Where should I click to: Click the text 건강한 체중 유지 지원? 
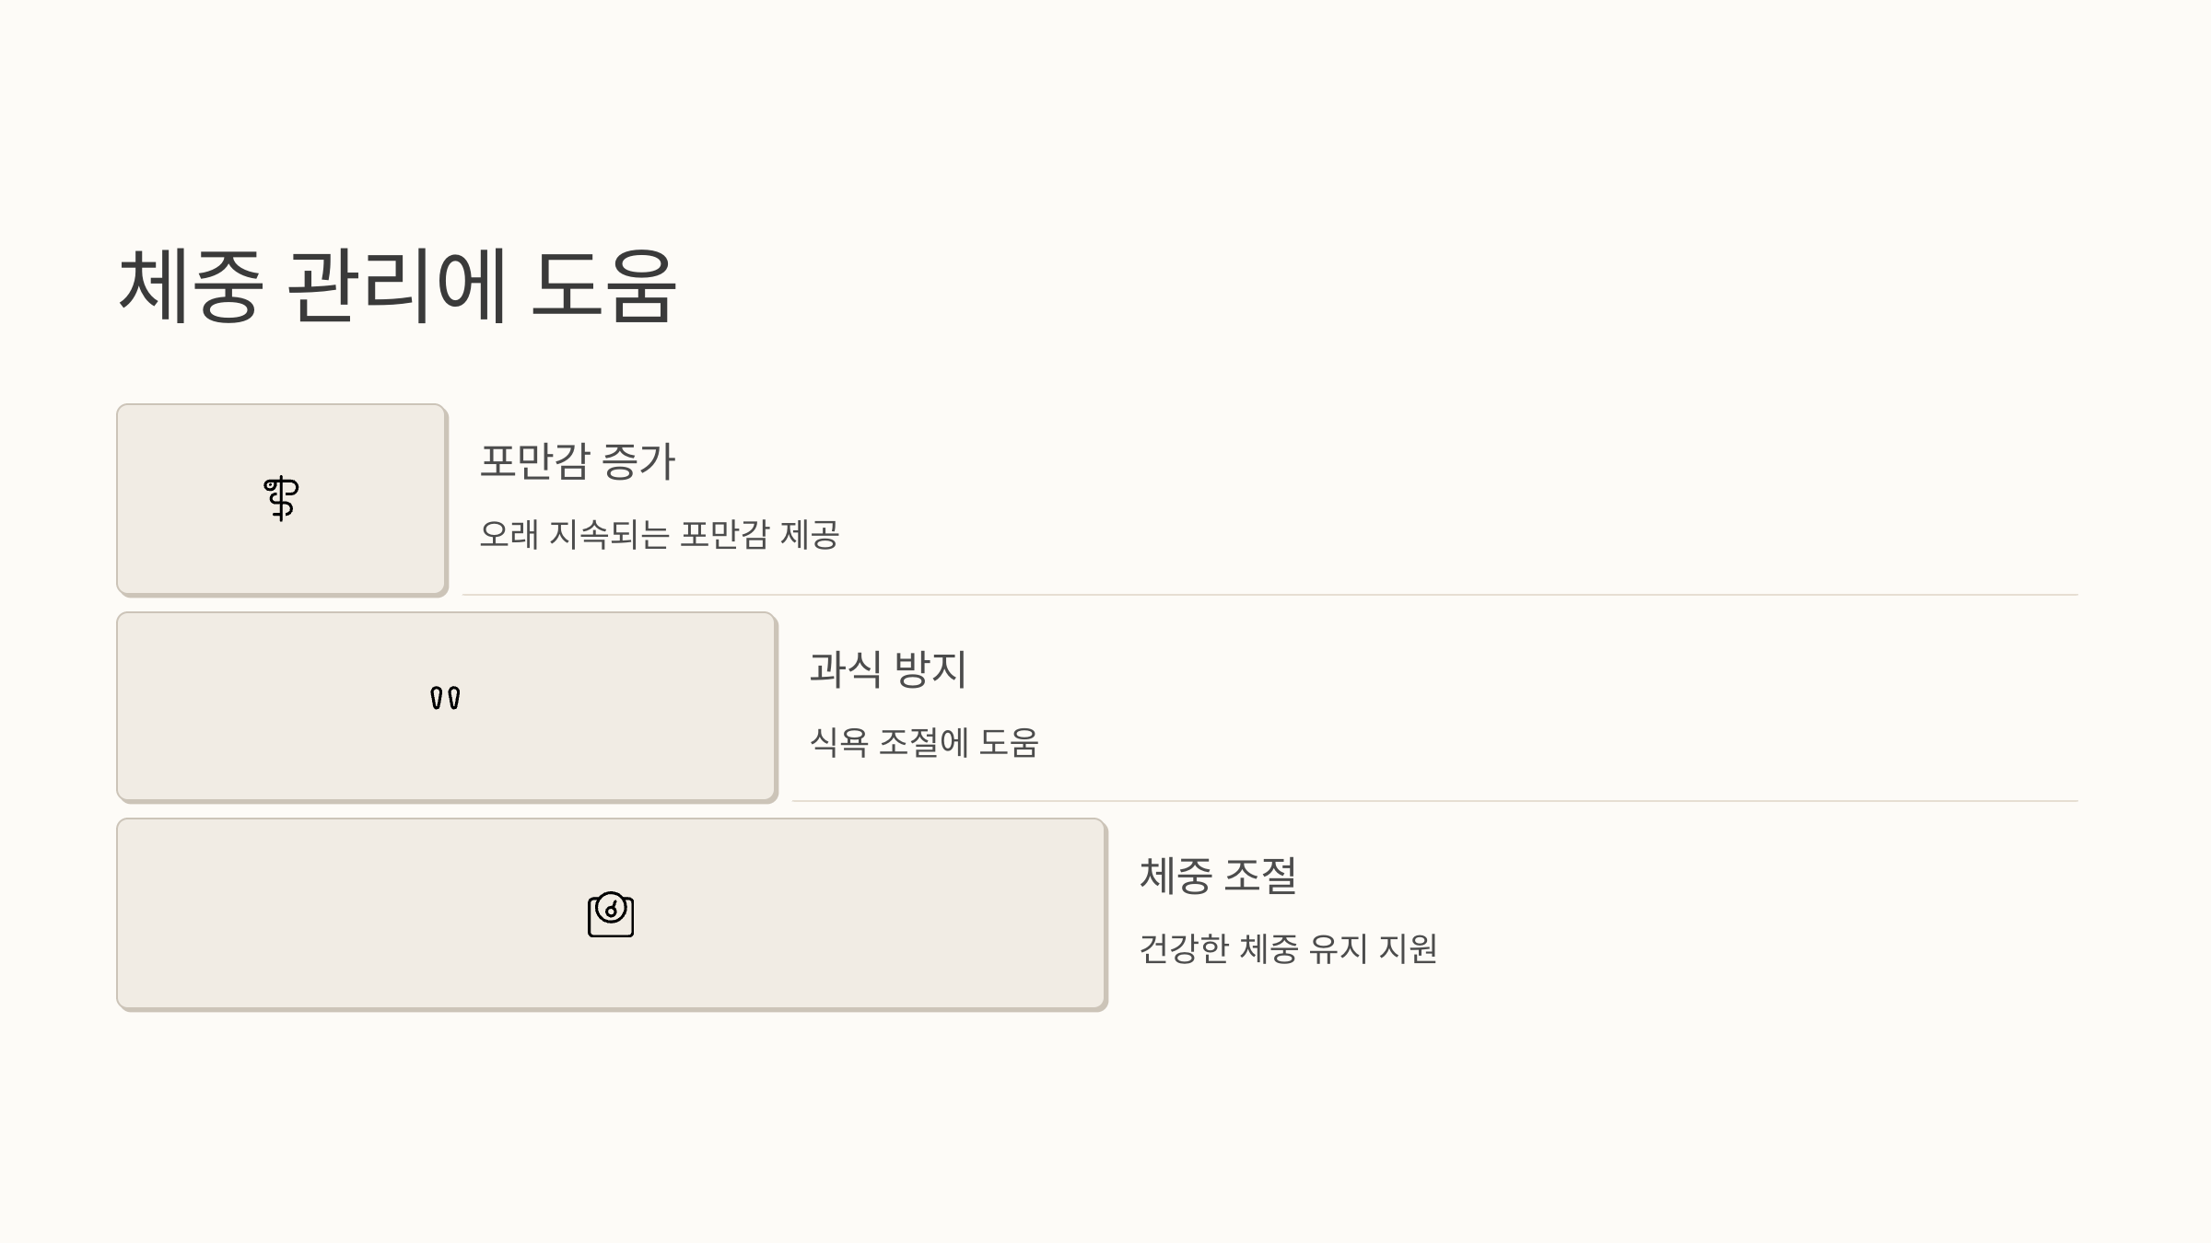pyautogui.click(x=1288, y=948)
